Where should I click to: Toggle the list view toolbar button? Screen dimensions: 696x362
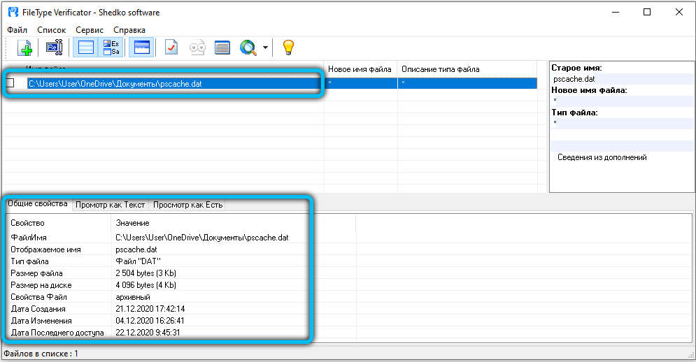click(x=86, y=48)
